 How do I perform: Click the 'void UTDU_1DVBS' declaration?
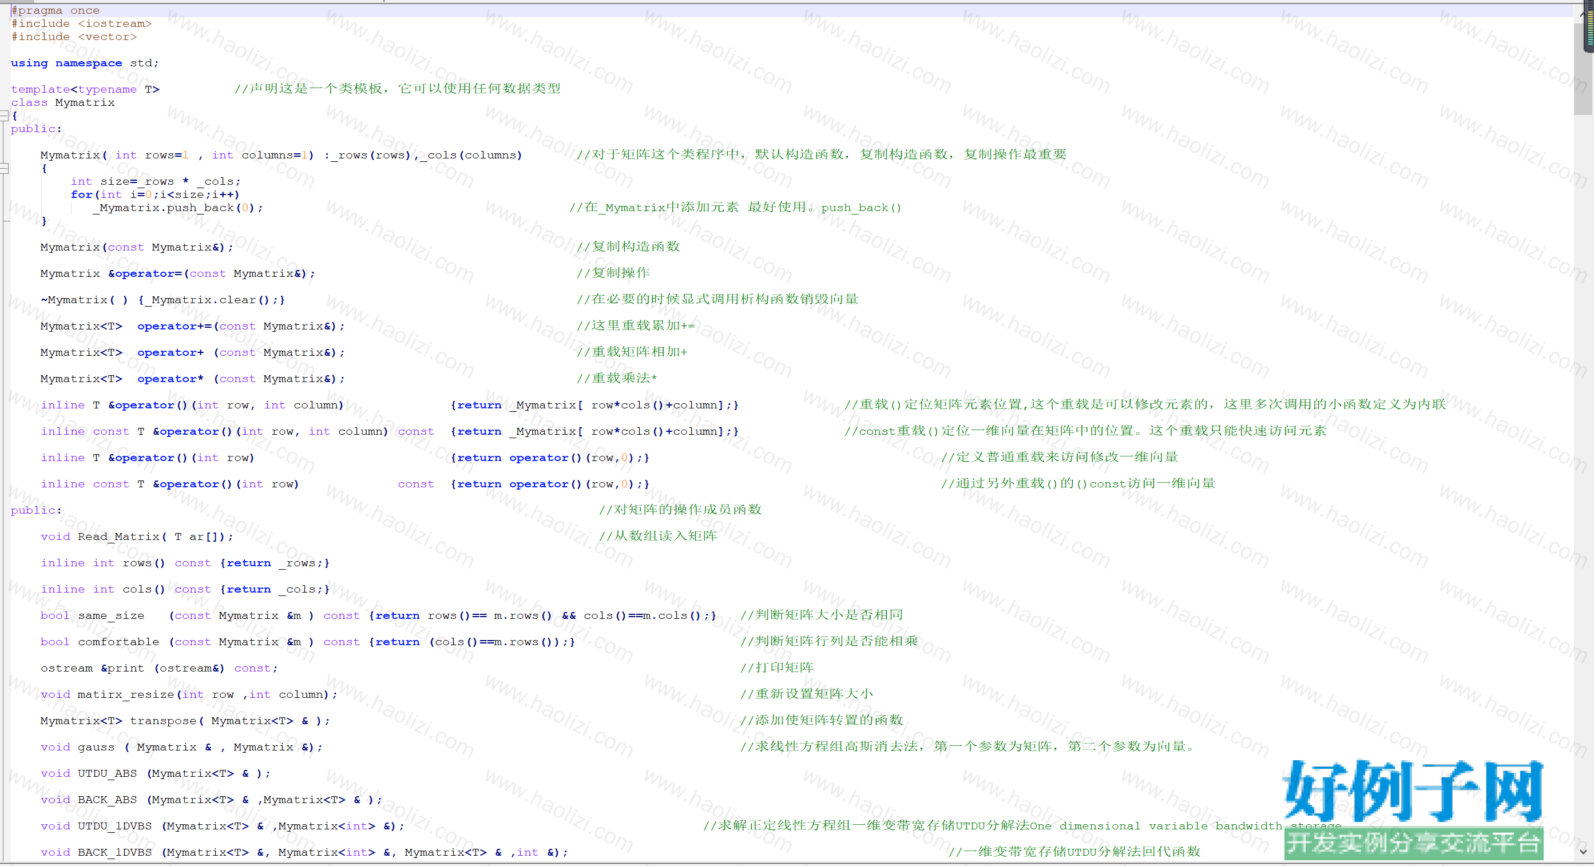point(222,826)
